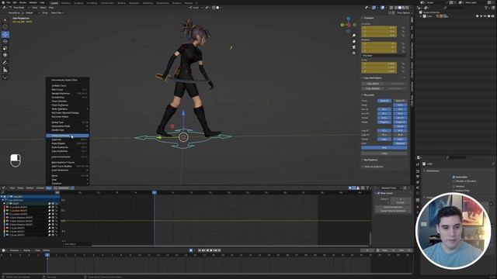Click the timeline current frame marker
Viewport: 497px width, 279px height.
click(x=47, y=255)
